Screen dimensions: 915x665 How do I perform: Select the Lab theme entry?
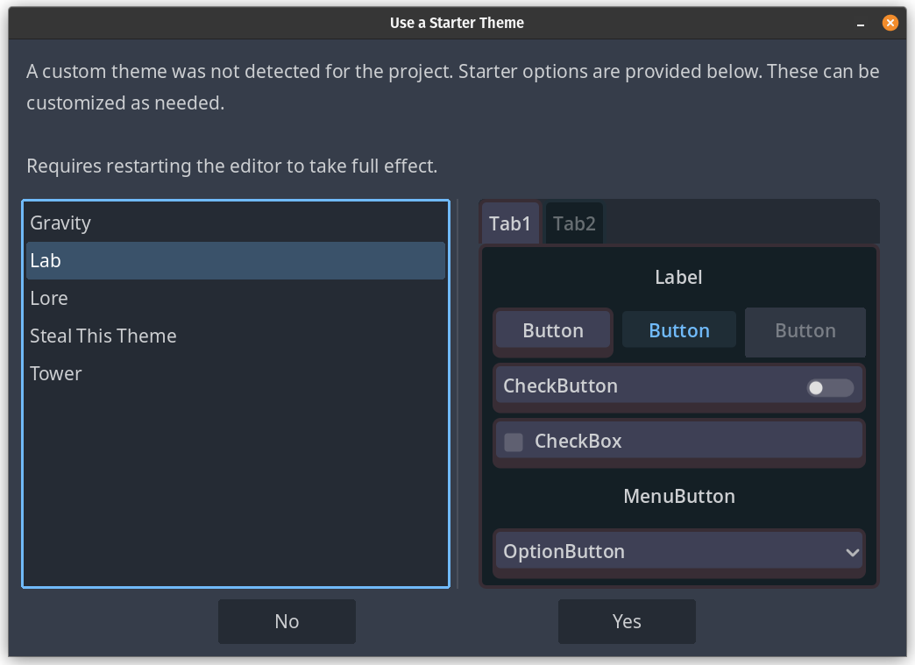coord(46,260)
